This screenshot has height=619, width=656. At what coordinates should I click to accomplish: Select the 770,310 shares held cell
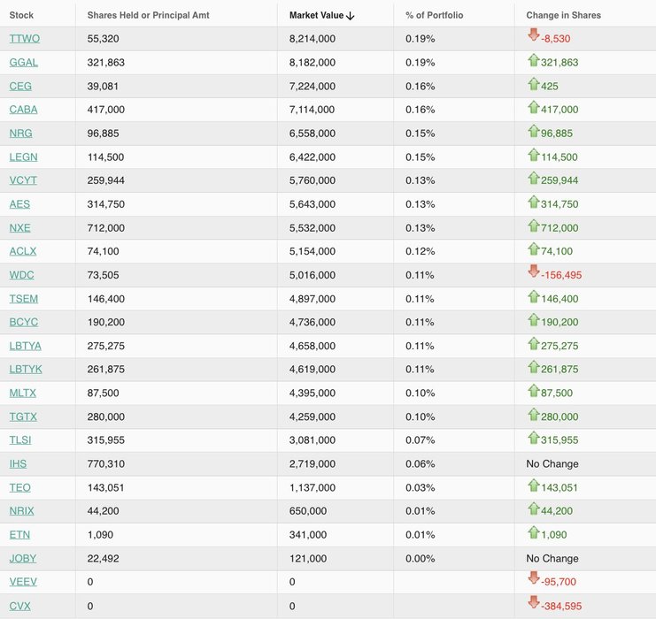coord(106,464)
